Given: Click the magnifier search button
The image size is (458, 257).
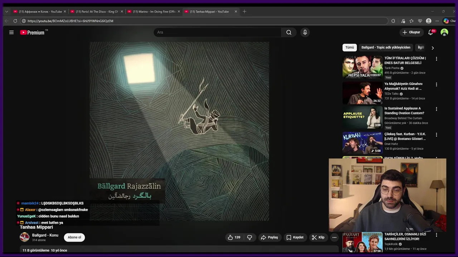Looking at the screenshot, I should (289, 32).
